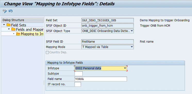The width and height of the screenshot is (192, 94).
Task: Click into the Subtype input field
Action: tap(79, 74)
